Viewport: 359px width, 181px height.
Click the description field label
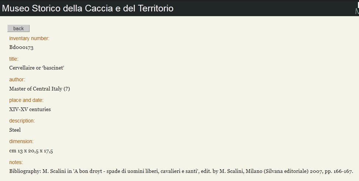click(x=22, y=121)
